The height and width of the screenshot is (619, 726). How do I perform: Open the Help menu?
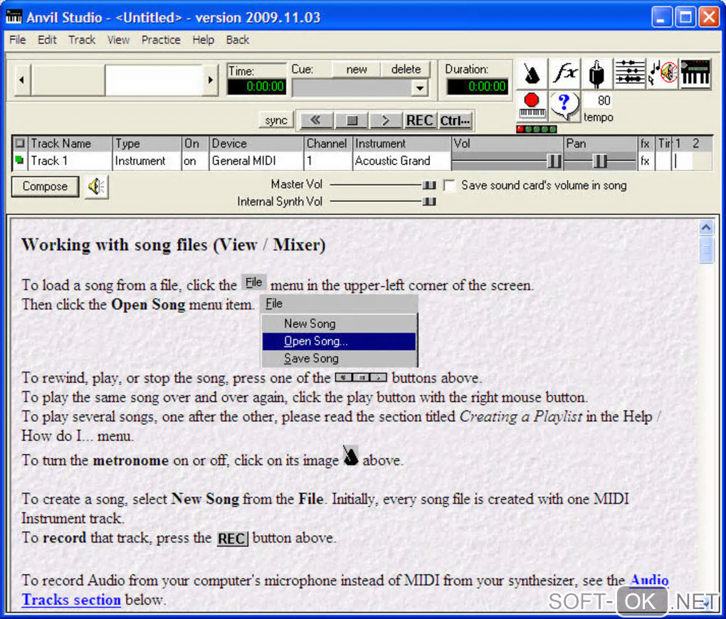click(x=204, y=40)
